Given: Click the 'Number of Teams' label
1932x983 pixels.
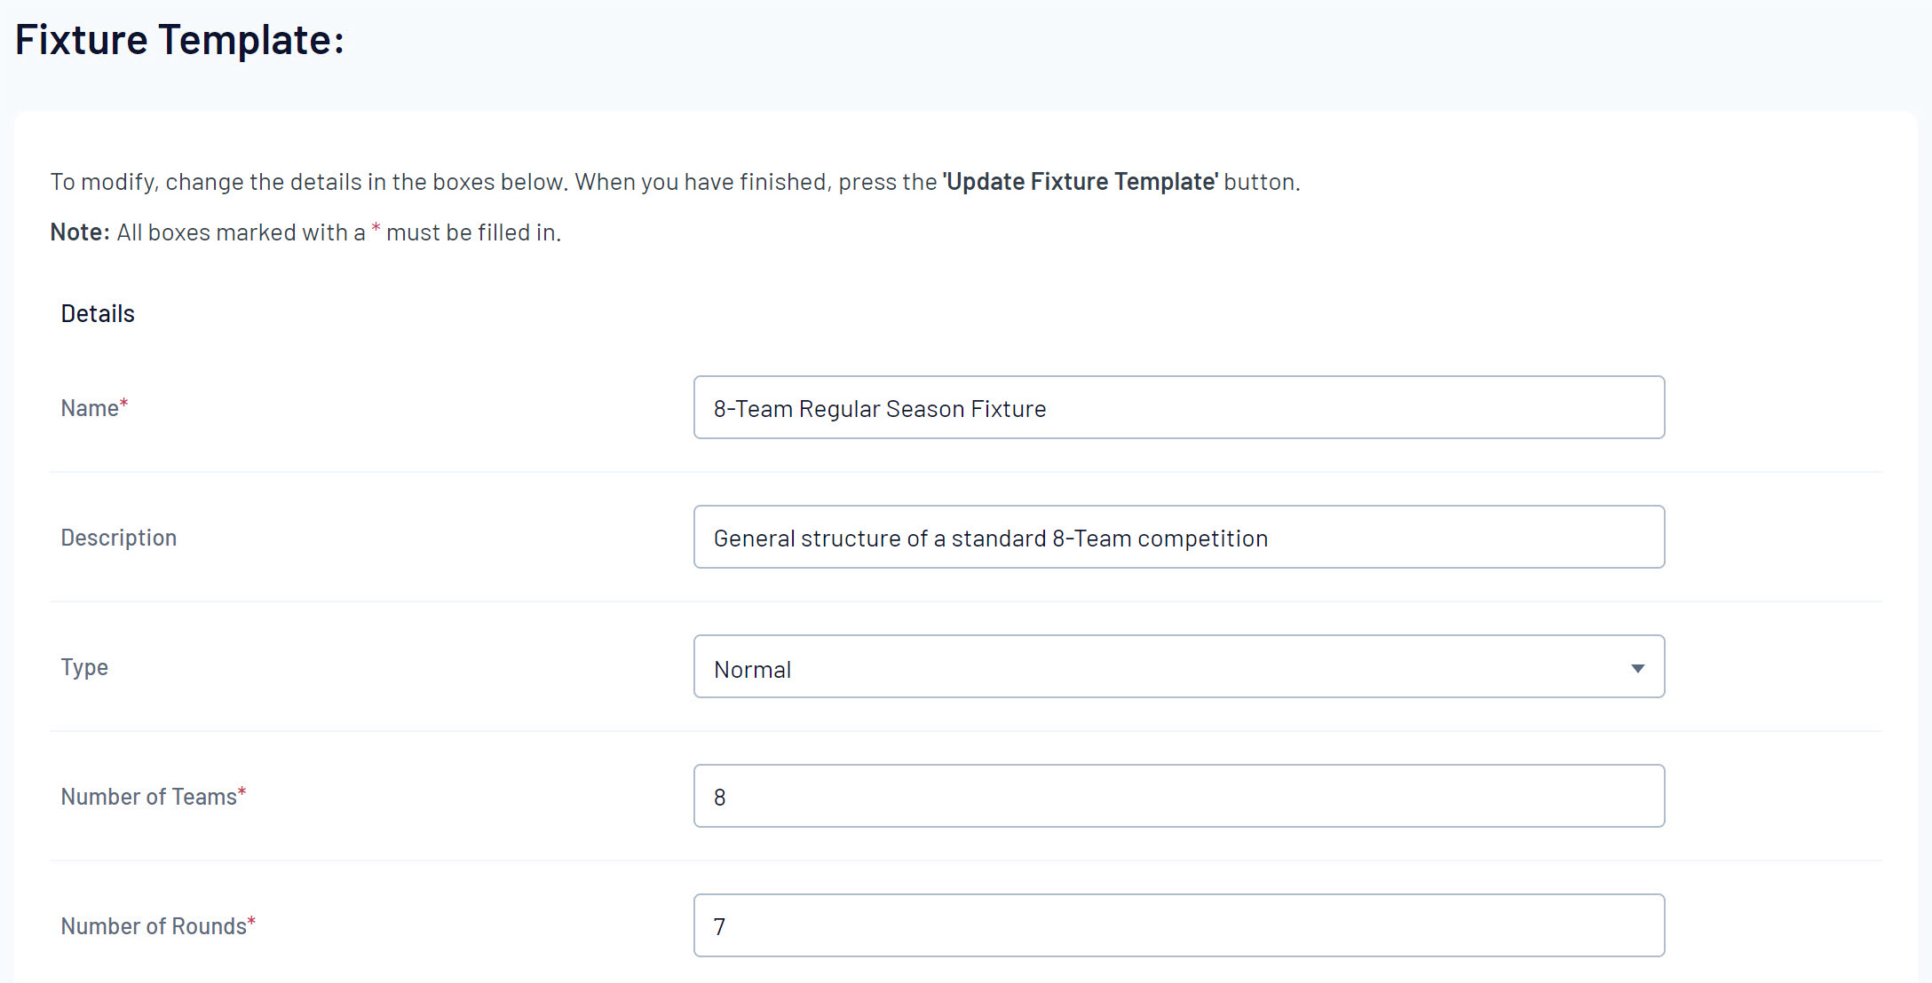Looking at the screenshot, I should [x=148, y=797].
